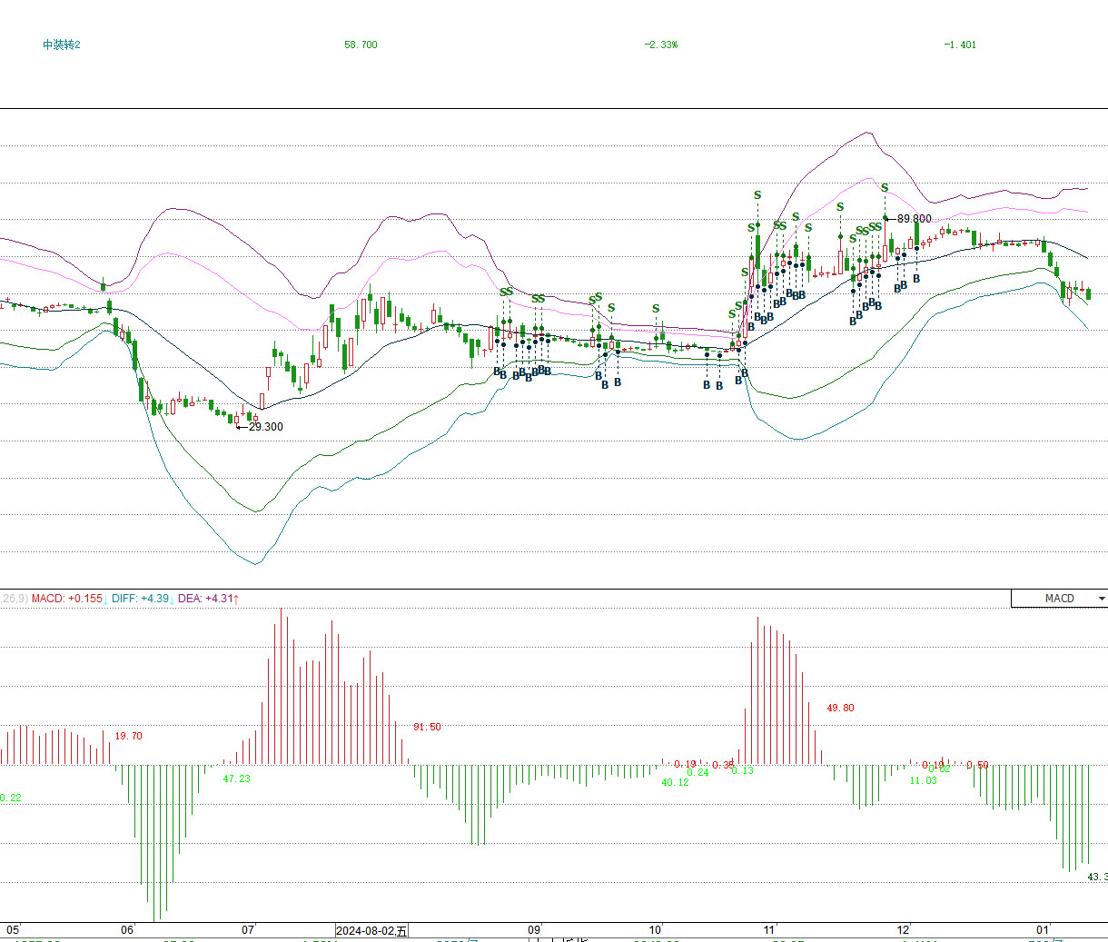Click the MACD: +0.155 readout
The image size is (1108, 942).
[x=67, y=599]
